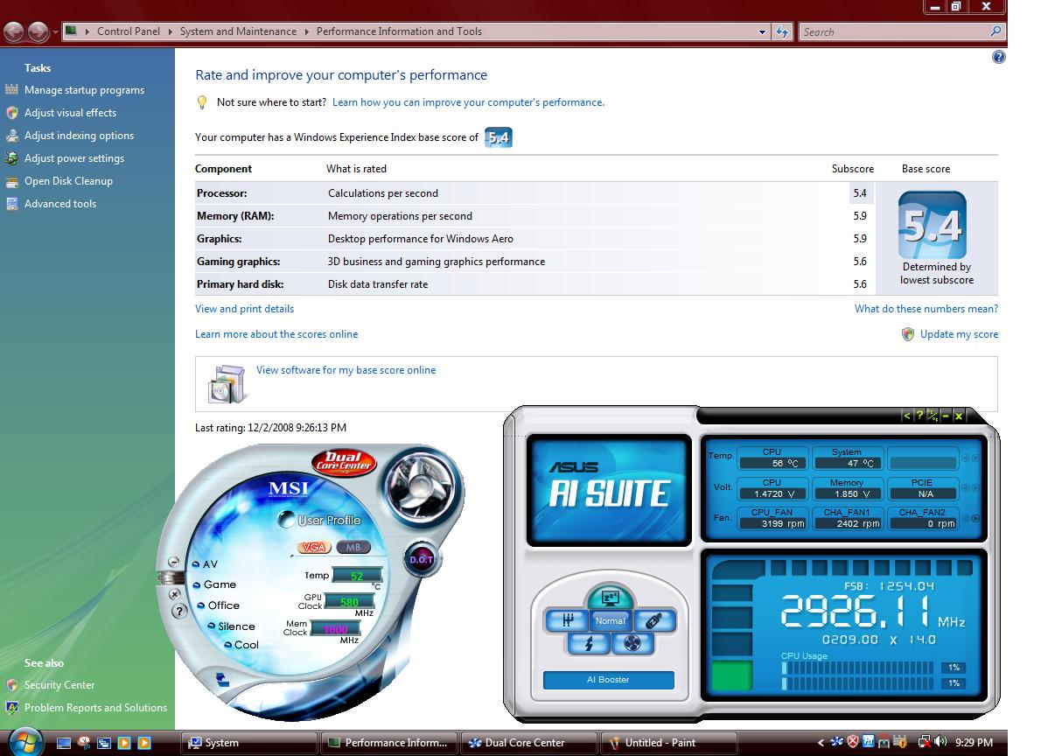This screenshot has height=756, width=1055.
Task: Click next arrow on AI Suite Temp row
Action: [975, 458]
